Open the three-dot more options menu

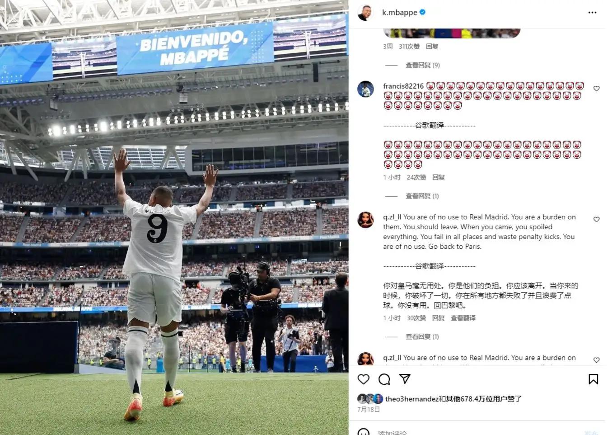pos(592,13)
